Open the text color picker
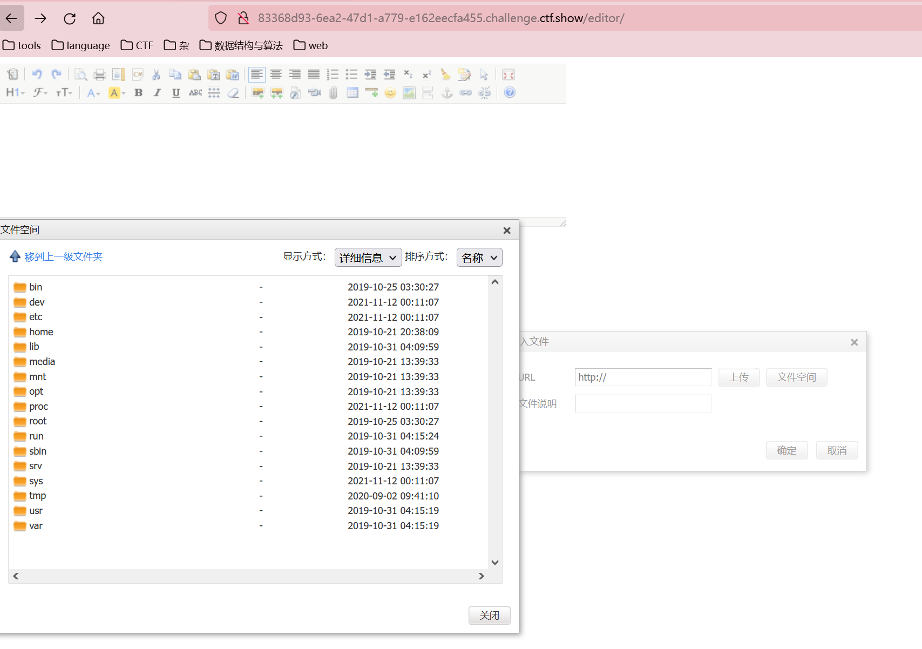This screenshot has width=922, height=649. pos(93,93)
